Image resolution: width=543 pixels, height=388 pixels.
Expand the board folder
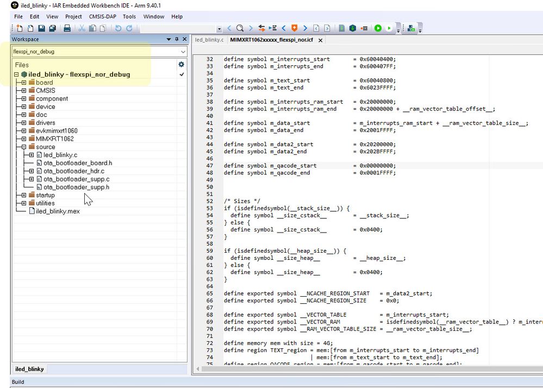(x=24, y=83)
